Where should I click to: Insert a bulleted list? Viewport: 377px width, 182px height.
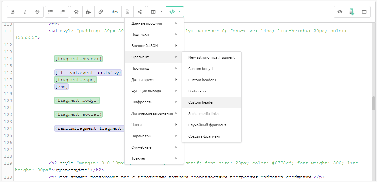click(51, 12)
